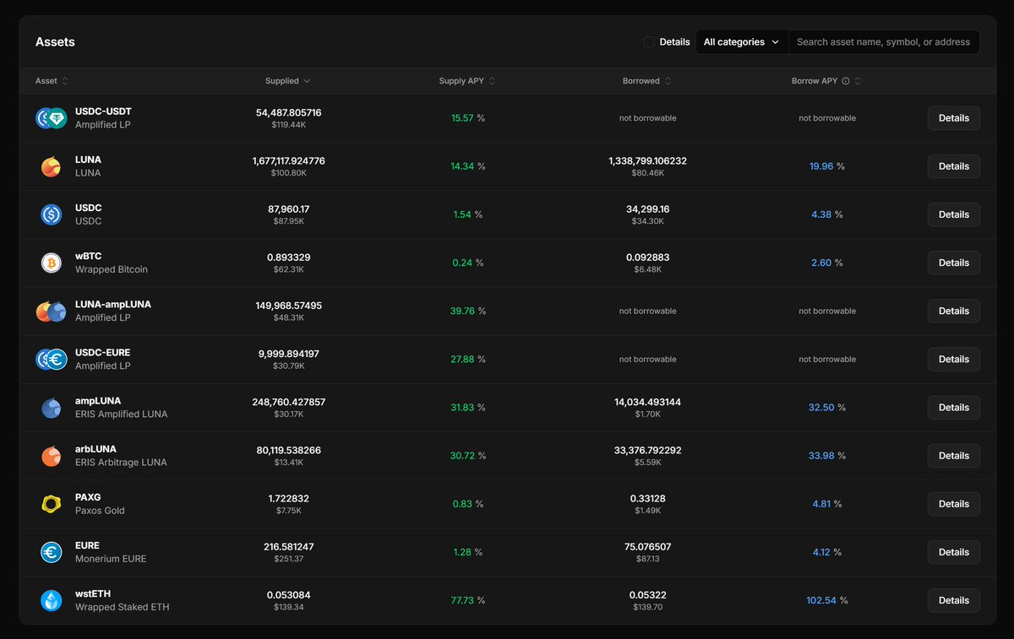
Task: Click borrowed amount 34,299.16
Action: pos(647,208)
